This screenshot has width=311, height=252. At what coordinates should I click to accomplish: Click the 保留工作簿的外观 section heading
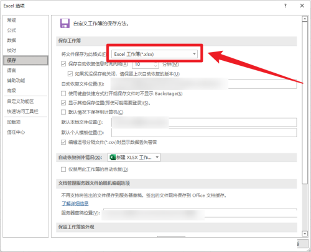pos(76,227)
